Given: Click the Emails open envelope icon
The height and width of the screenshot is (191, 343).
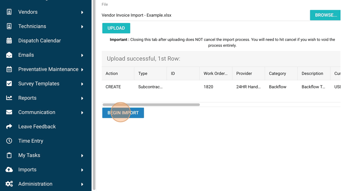Looking at the screenshot, I should (x=9, y=55).
